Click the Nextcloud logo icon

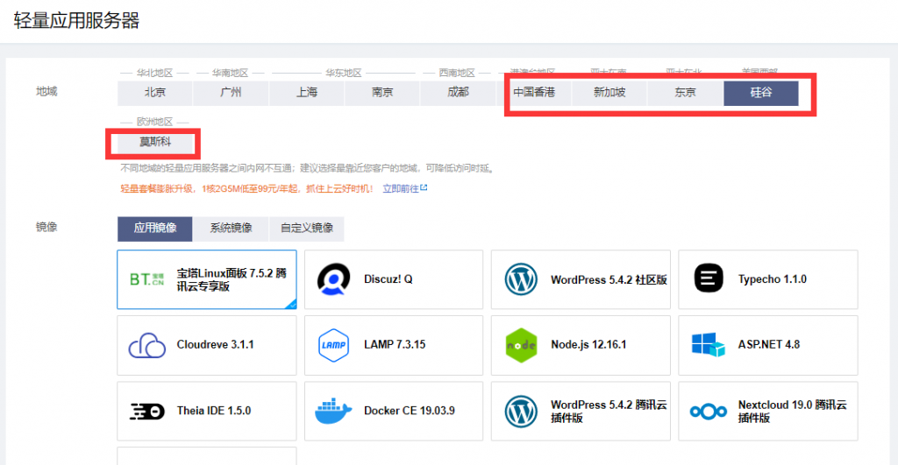pyautogui.click(x=709, y=411)
